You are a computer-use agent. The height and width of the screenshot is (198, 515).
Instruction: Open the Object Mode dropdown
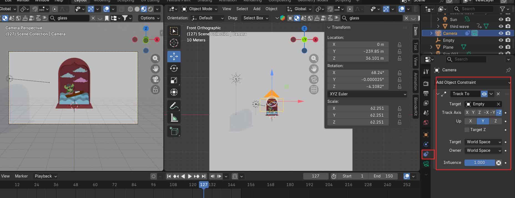[x=199, y=9]
